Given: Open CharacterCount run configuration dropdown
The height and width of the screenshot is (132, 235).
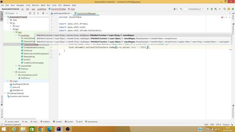Looking at the screenshot, I should 195,9.
